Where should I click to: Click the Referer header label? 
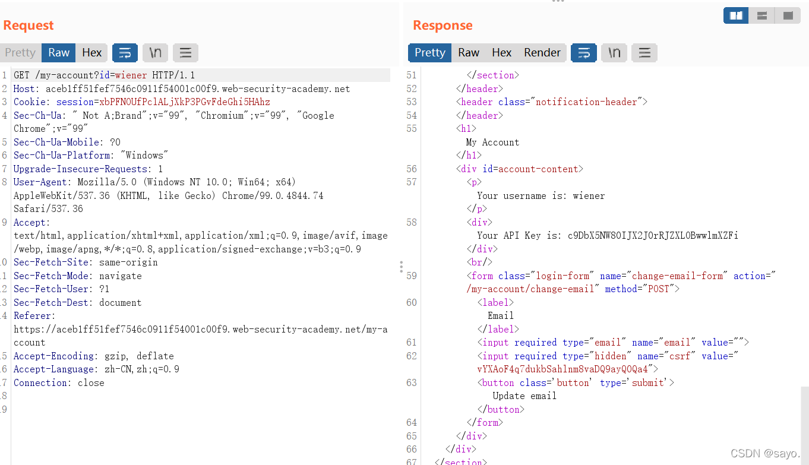pos(34,316)
